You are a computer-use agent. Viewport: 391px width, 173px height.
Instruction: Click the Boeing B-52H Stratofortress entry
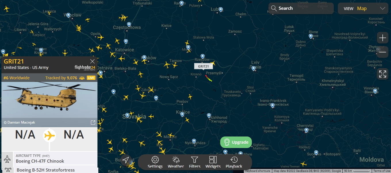pyautogui.click(x=45, y=170)
